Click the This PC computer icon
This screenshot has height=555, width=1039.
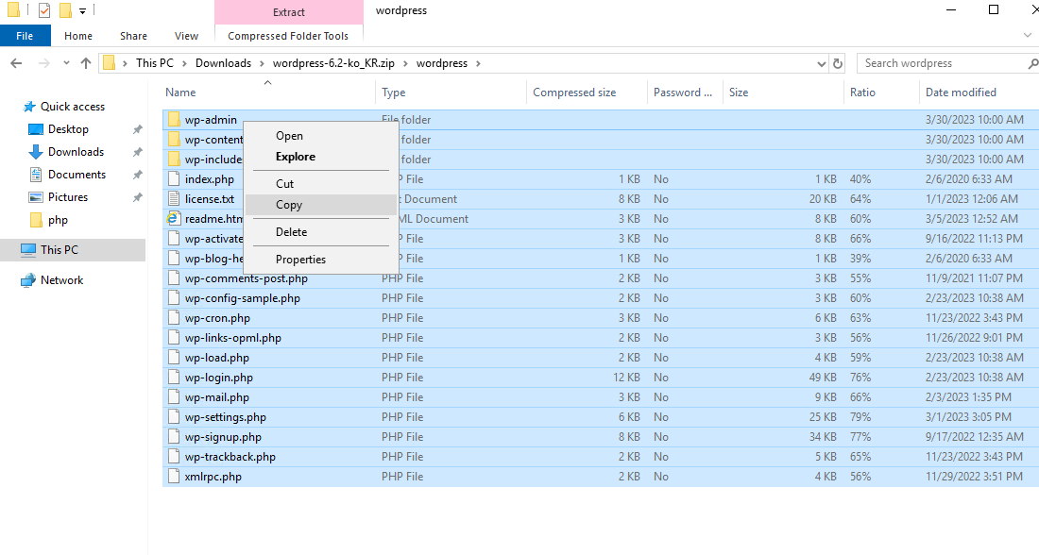27,250
